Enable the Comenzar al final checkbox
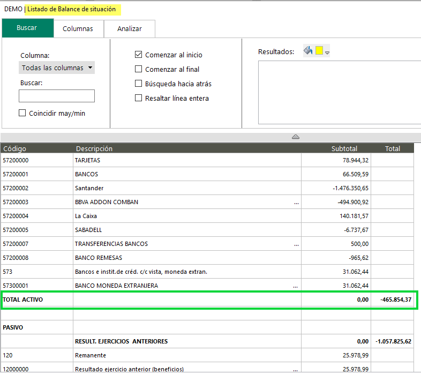421x374 pixels. [139, 69]
